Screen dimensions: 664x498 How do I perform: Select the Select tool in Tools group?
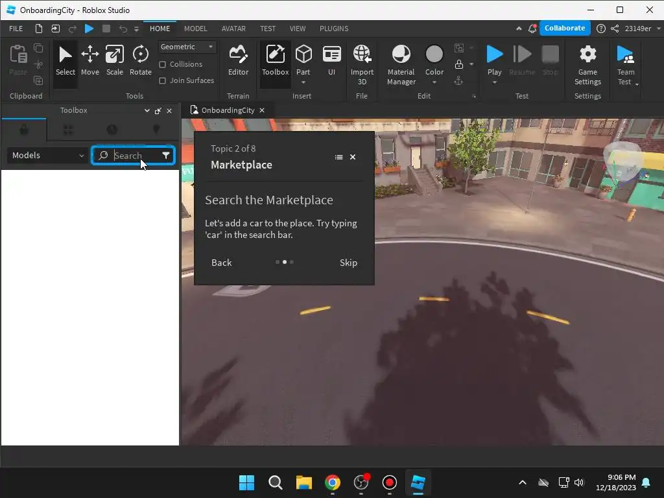(x=65, y=62)
